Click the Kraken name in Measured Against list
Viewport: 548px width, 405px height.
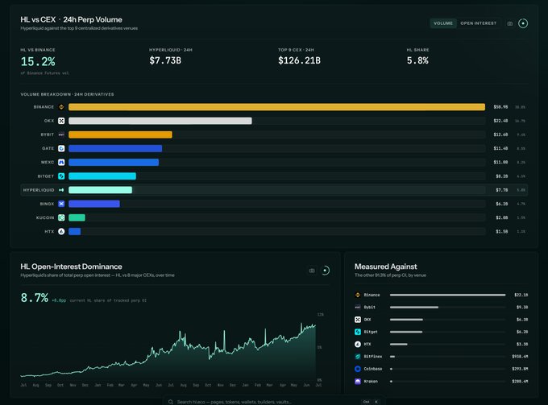pos(371,382)
